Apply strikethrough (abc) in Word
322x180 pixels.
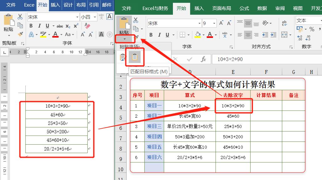[60, 26]
